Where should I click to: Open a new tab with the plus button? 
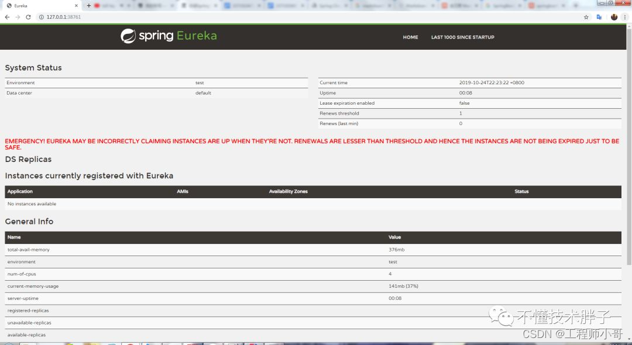(x=89, y=6)
